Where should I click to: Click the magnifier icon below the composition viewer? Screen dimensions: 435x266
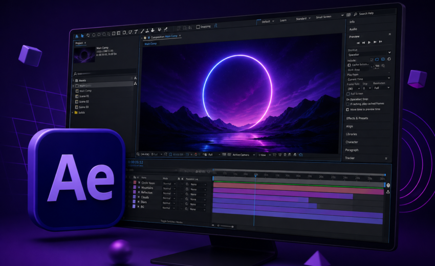tap(138, 154)
